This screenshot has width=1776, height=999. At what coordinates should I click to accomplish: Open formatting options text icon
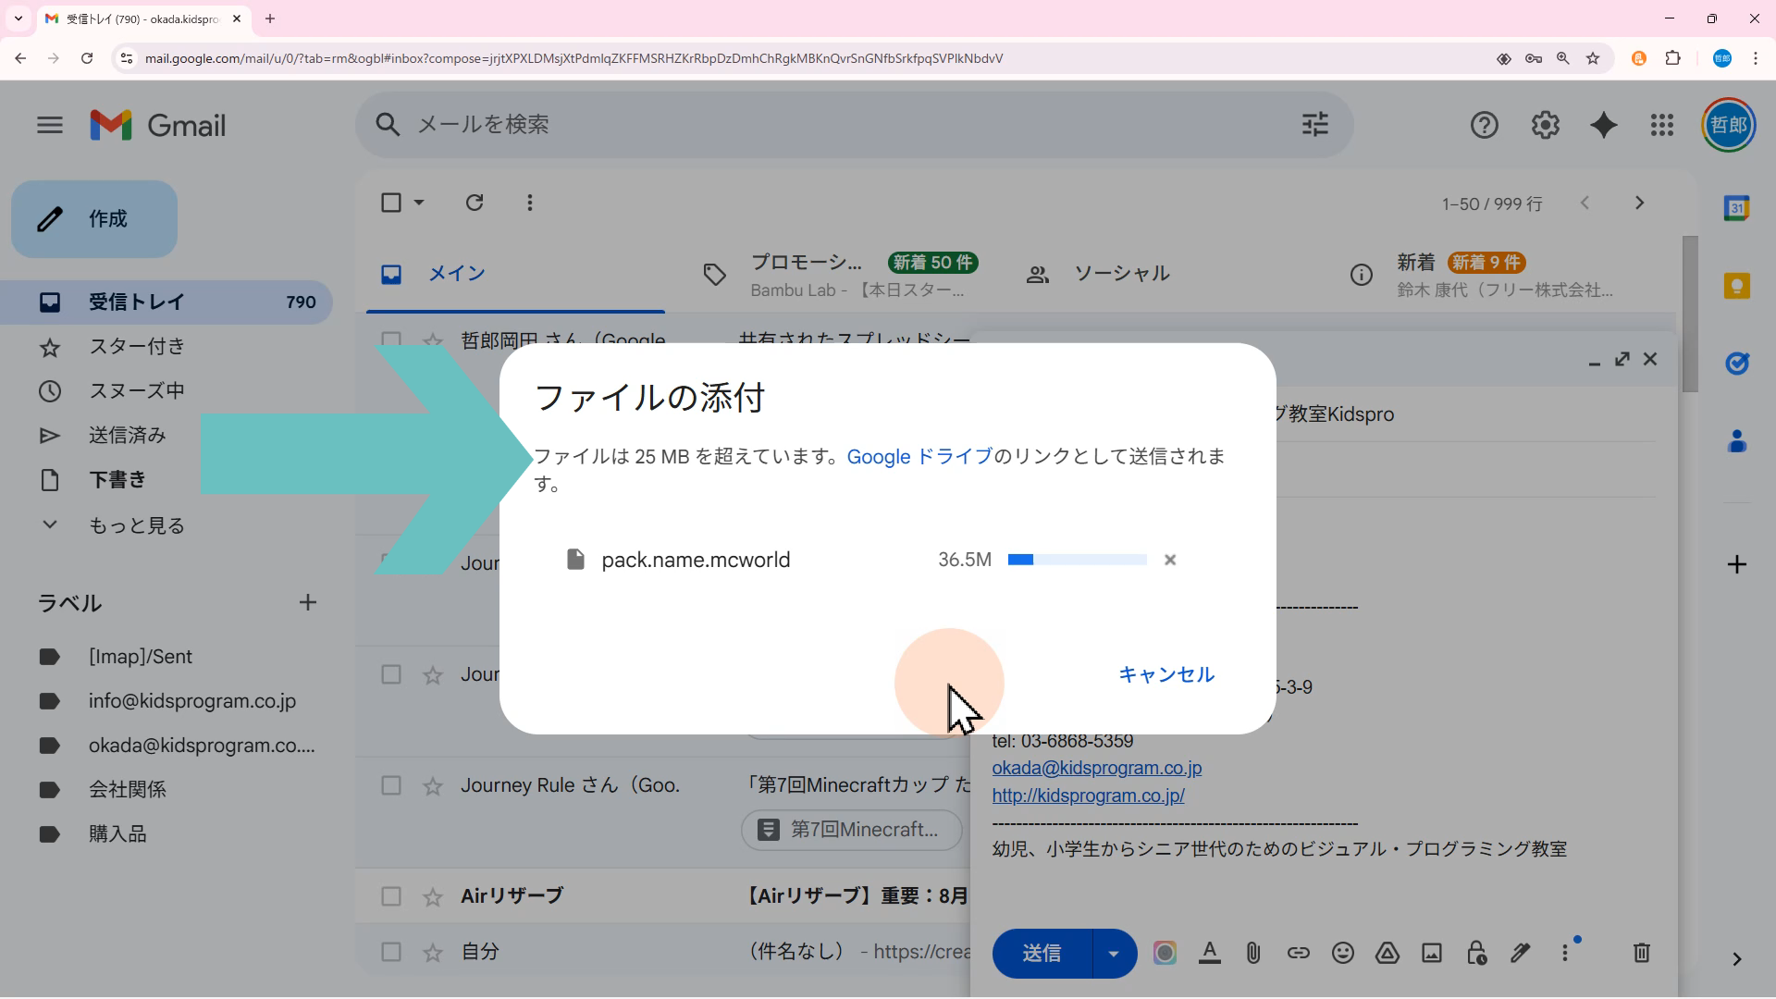click(1209, 953)
